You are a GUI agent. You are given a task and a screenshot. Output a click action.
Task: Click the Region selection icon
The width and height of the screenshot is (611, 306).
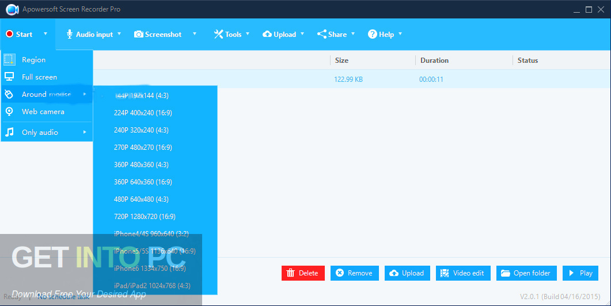click(9, 59)
